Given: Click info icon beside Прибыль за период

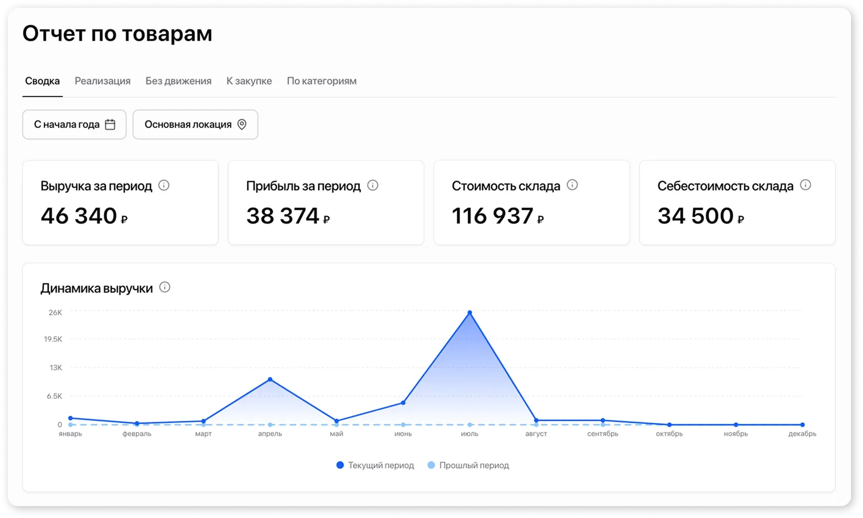Looking at the screenshot, I should pyautogui.click(x=372, y=186).
